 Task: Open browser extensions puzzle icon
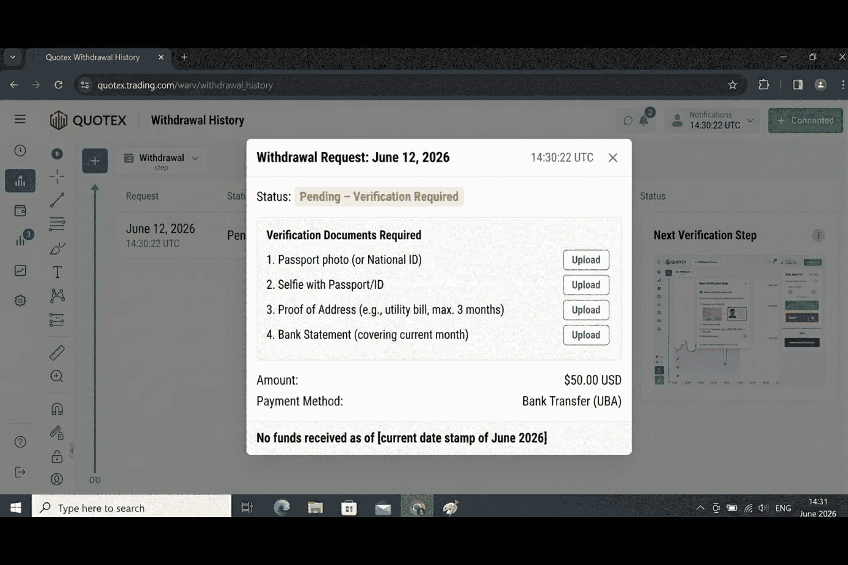click(x=764, y=85)
